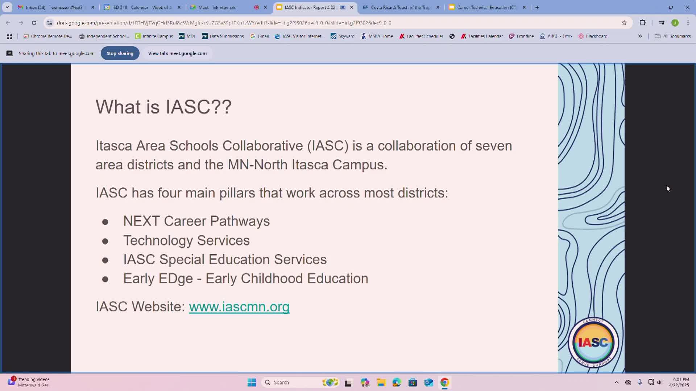Open Chrome Remote Desktop bookmark

click(x=48, y=36)
